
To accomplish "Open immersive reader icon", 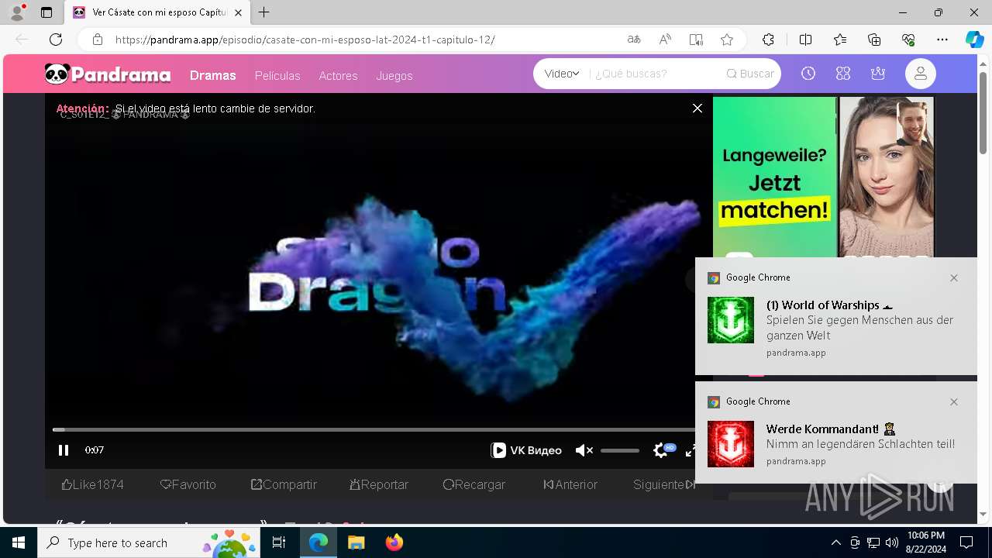I will tap(696, 40).
